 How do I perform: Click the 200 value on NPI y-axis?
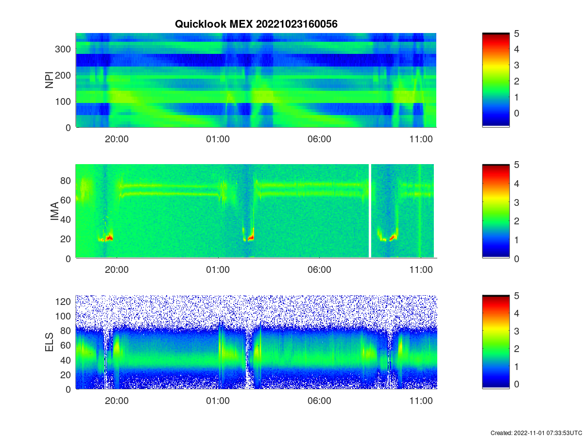coord(64,75)
